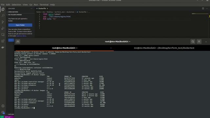Switch to mo@mo-MacBookAir dockertest terminal tab

tap(164, 48)
